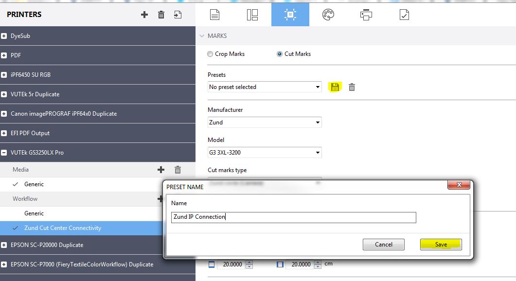
Task: Click the horizontal margin icon beside the first 20.0000
Action: coord(212,264)
